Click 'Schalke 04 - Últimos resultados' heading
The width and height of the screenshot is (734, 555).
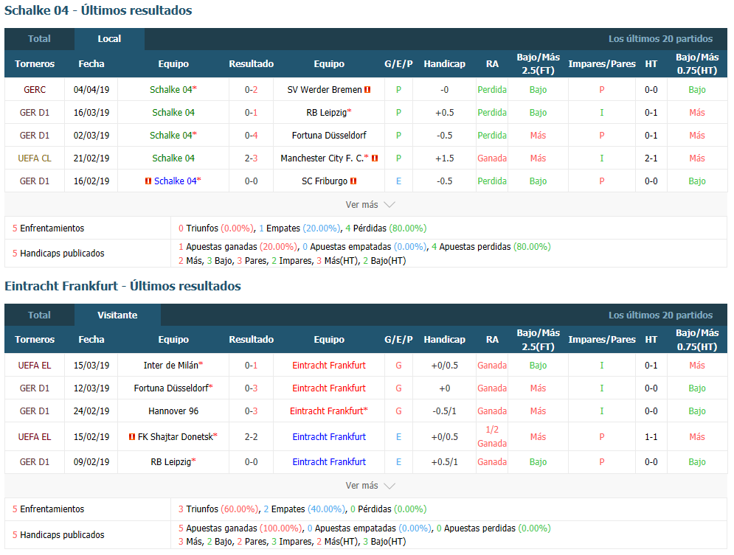point(98,10)
